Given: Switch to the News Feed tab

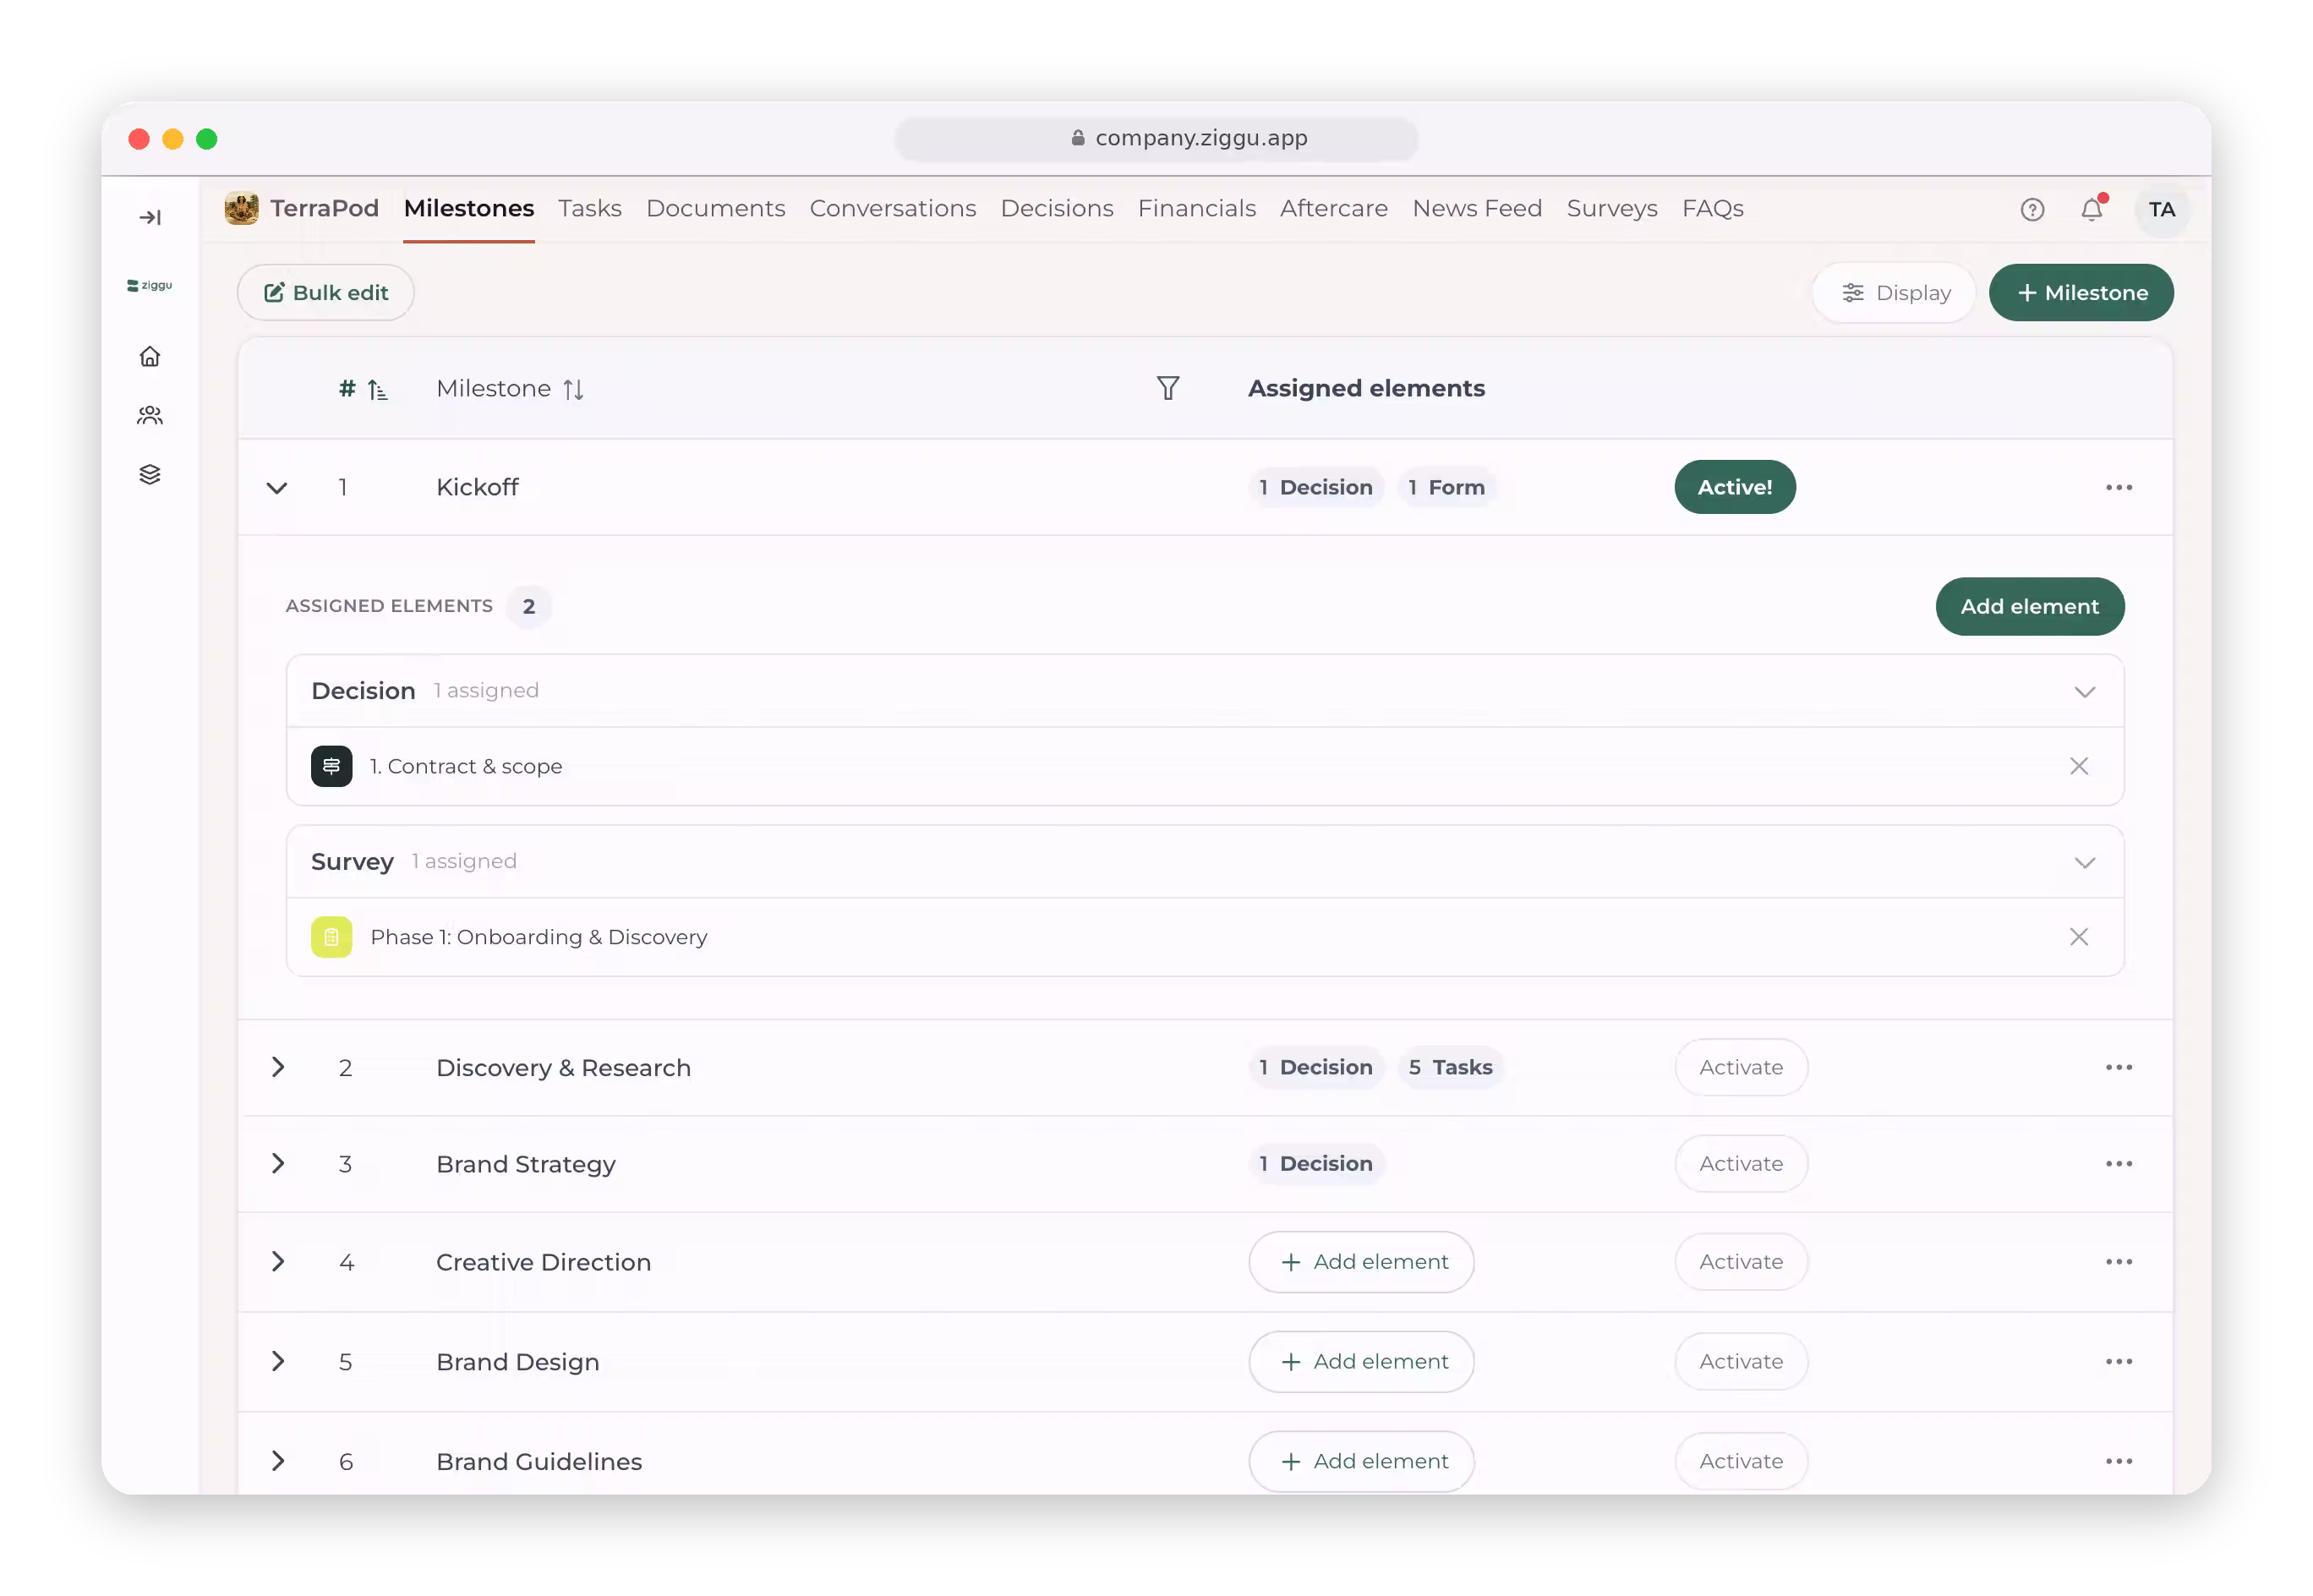Looking at the screenshot, I should (x=1477, y=208).
